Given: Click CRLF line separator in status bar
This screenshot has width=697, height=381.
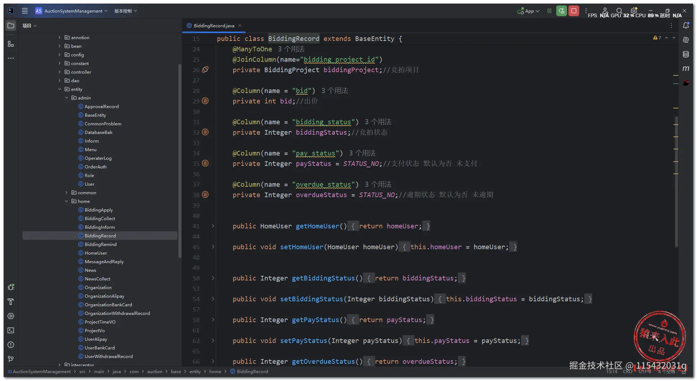Looking at the screenshot, I should (x=628, y=372).
